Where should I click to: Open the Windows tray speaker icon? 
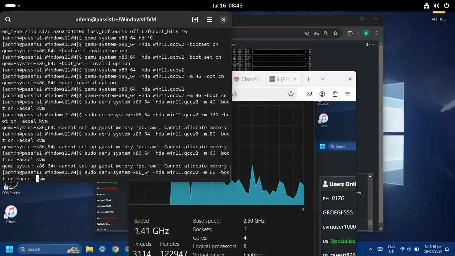[x=409, y=249]
